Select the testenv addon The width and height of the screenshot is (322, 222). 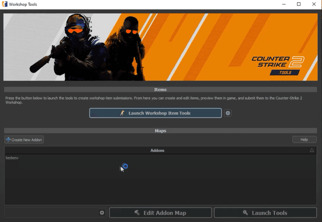click(x=12, y=158)
